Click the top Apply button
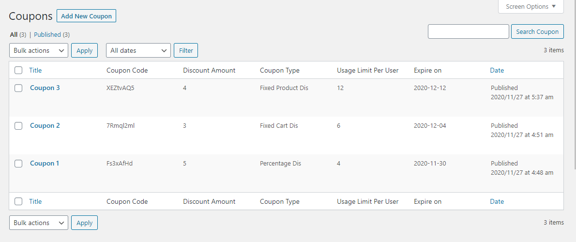 pyautogui.click(x=84, y=50)
